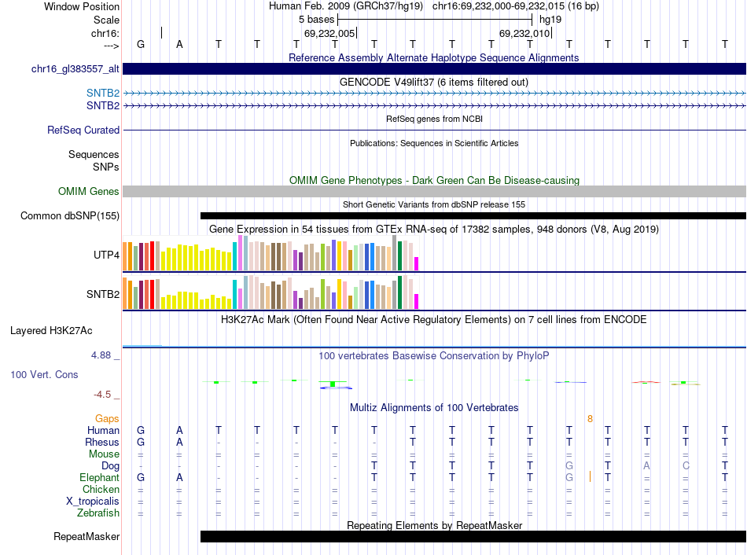Image resolution: width=747 pixels, height=555 pixels.
Task: Click Publications: Sequences in Scientific Articles title
Action: tap(434, 143)
